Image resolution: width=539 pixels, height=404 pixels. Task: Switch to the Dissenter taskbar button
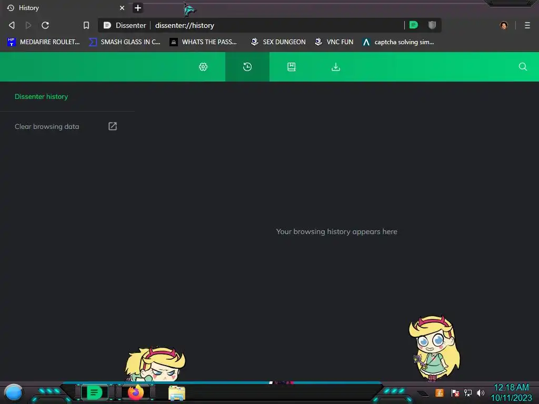[x=95, y=392]
